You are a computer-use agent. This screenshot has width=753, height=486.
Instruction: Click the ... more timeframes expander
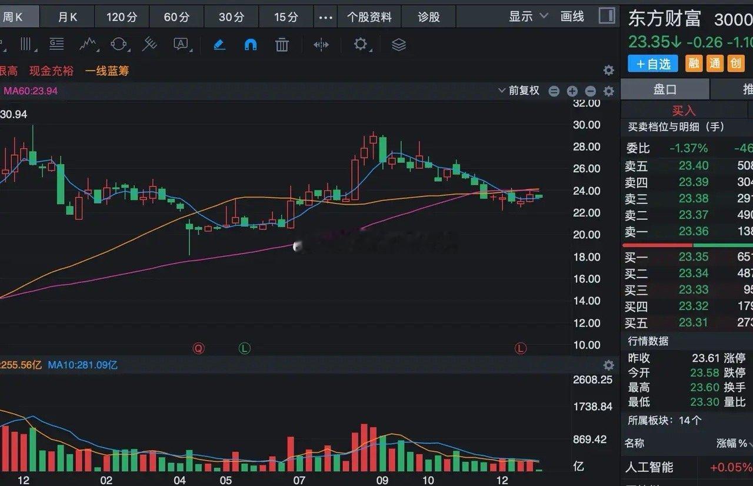(325, 18)
